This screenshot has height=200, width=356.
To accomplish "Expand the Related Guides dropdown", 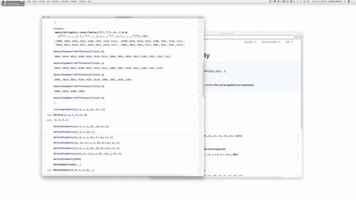I will pyautogui.click(x=271, y=42).
